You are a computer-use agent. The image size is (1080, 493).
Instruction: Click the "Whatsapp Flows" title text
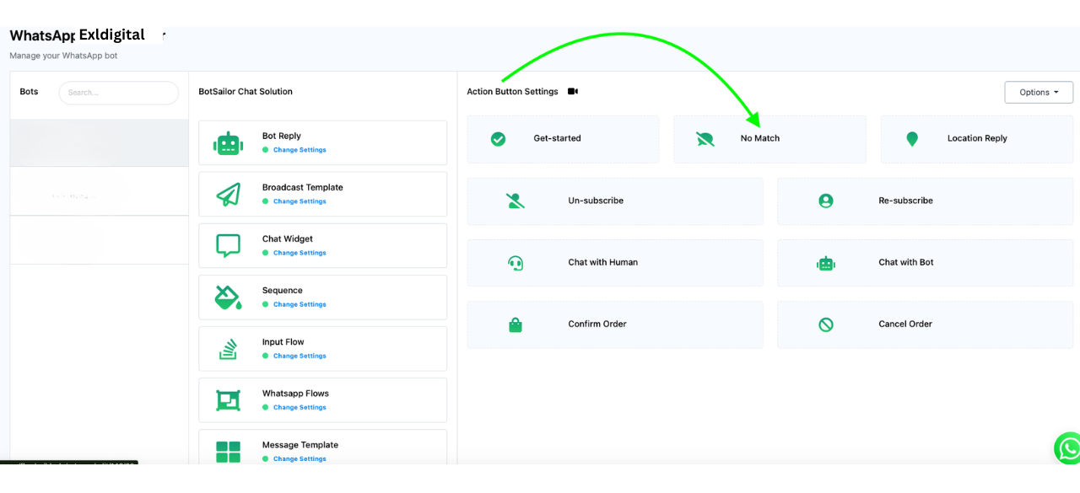pyautogui.click(x=295, y=393)
